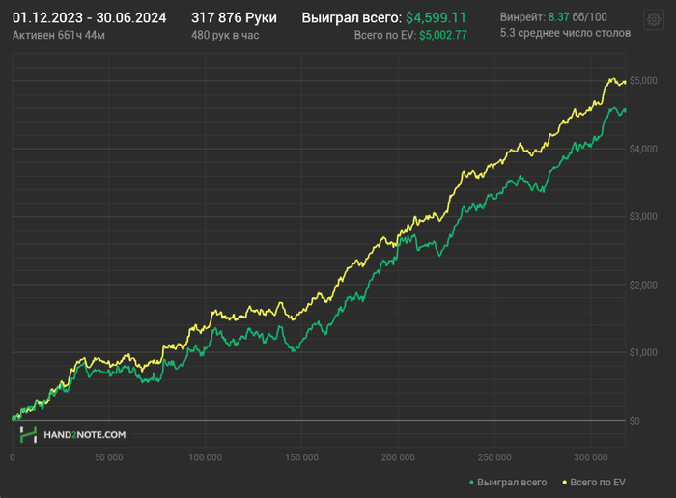Viewport: 676px width, 498px height.
Task: Click the бб/100 winrate unit label
Action: (x=589, y=17)
